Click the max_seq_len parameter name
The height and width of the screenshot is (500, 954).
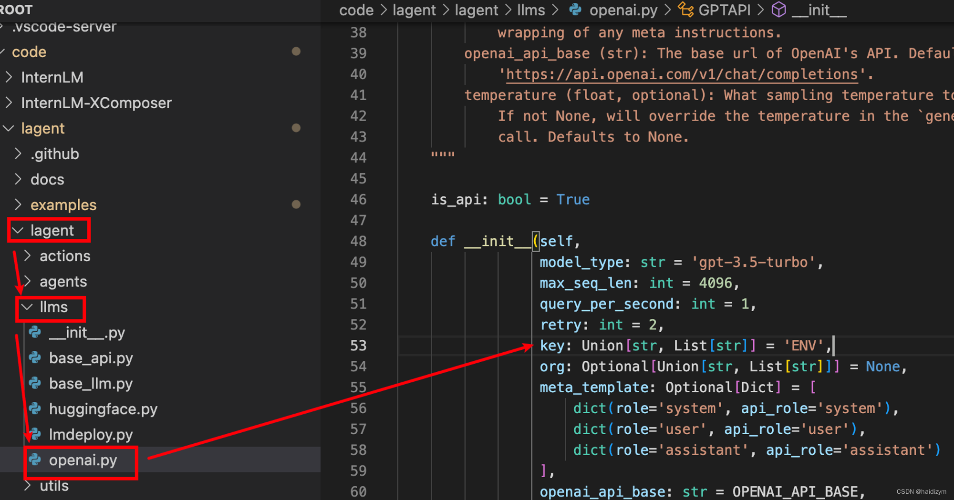585,283
